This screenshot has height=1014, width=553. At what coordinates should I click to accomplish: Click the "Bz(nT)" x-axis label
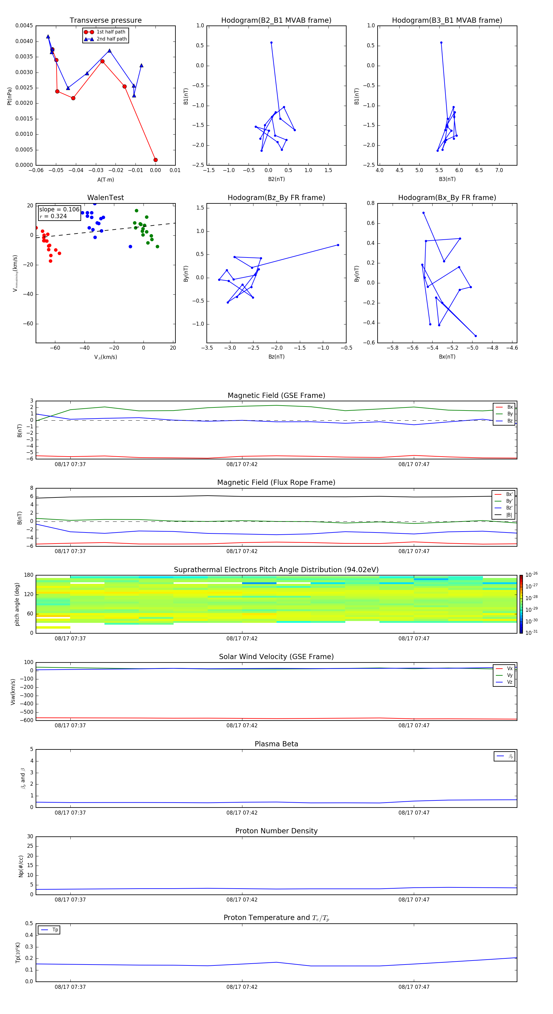pyautogui.click(x=276, y=357)
